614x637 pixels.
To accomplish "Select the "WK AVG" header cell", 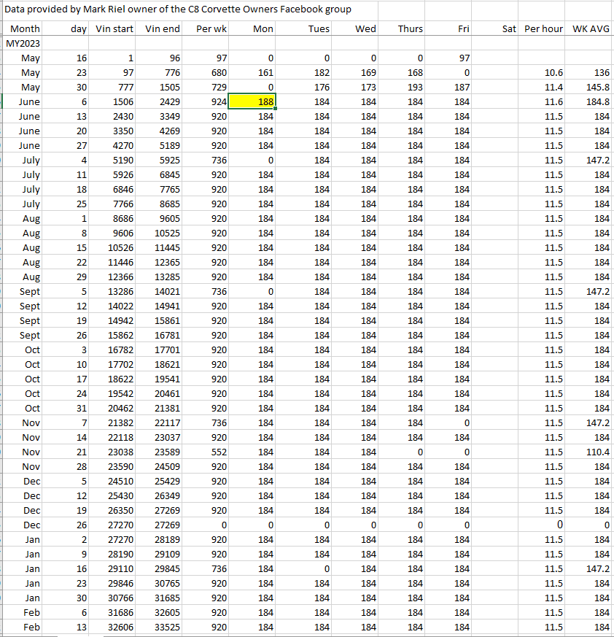I will pos(591,29).
